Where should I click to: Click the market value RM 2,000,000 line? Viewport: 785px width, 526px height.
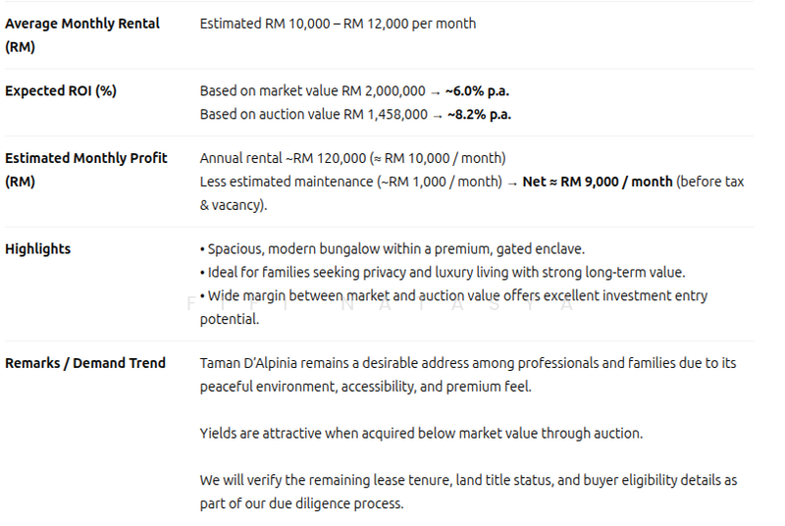pos(313,90)
